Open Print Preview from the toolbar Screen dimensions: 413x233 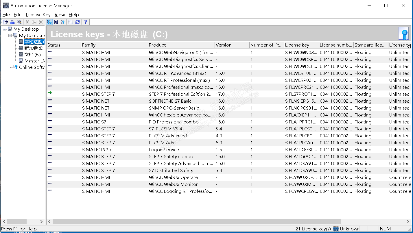(x=19, y=22)
